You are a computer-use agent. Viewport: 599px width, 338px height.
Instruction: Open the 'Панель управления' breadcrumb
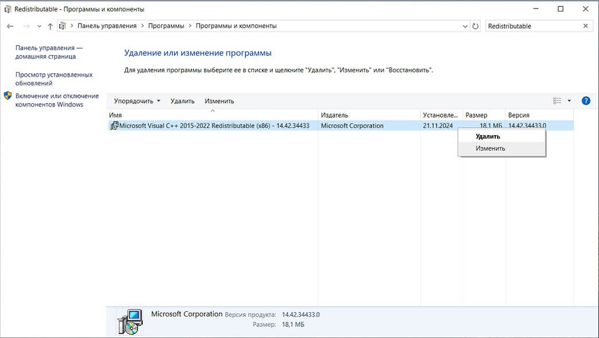[107, 26]
